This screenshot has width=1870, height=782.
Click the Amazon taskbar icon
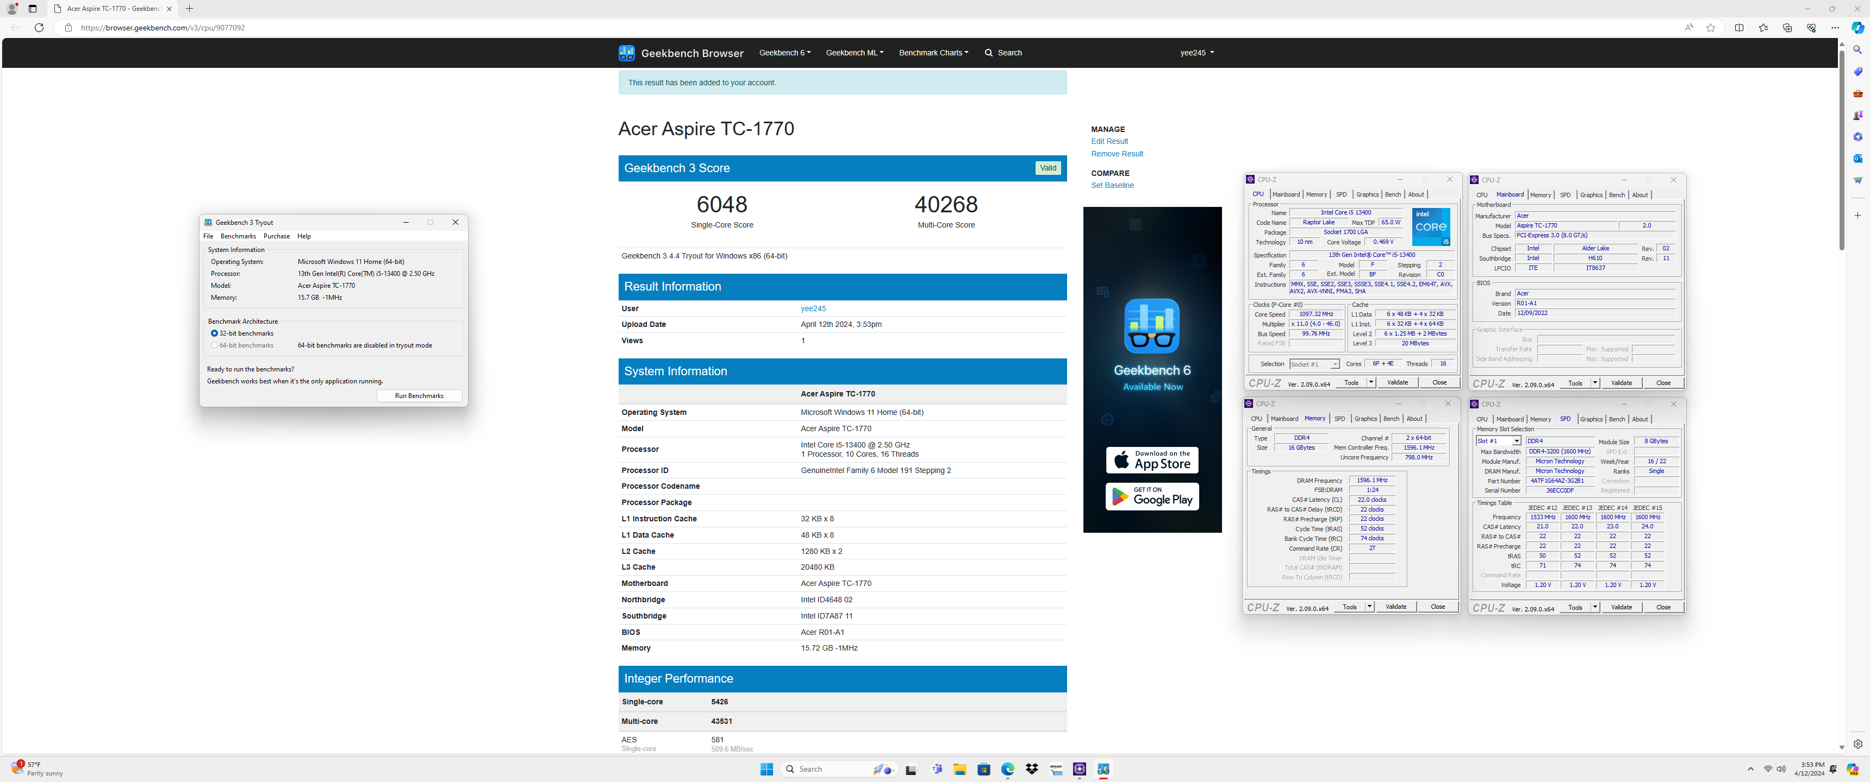click(x=1056, y=770)
